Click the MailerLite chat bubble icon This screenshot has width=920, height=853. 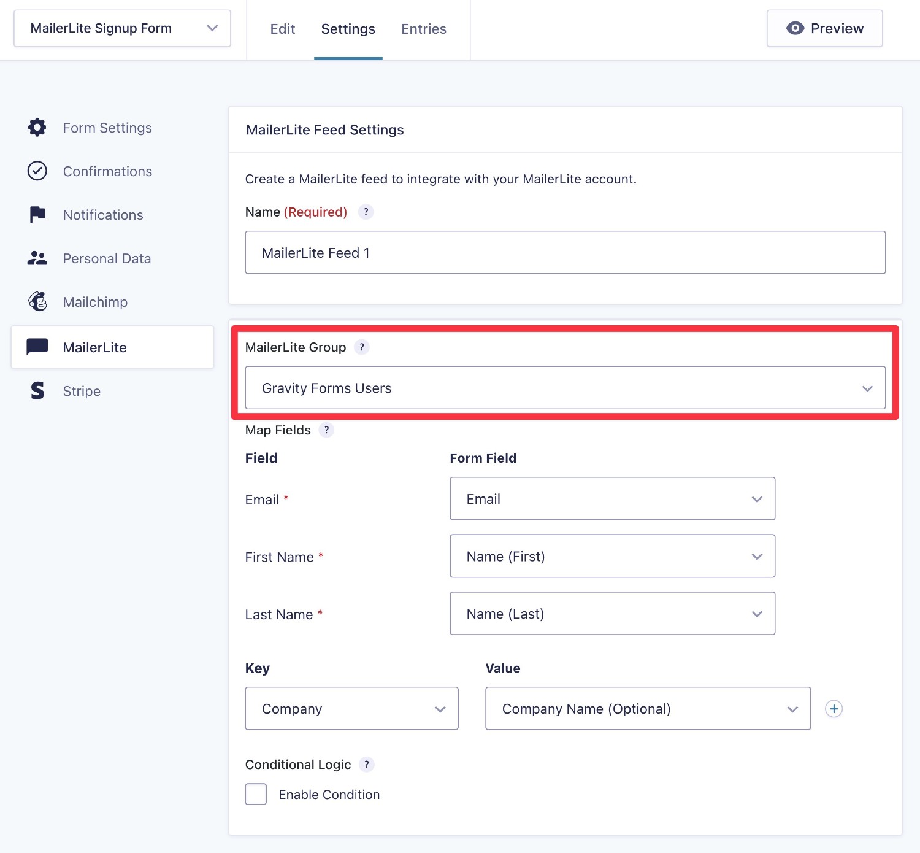coord(37,347)
